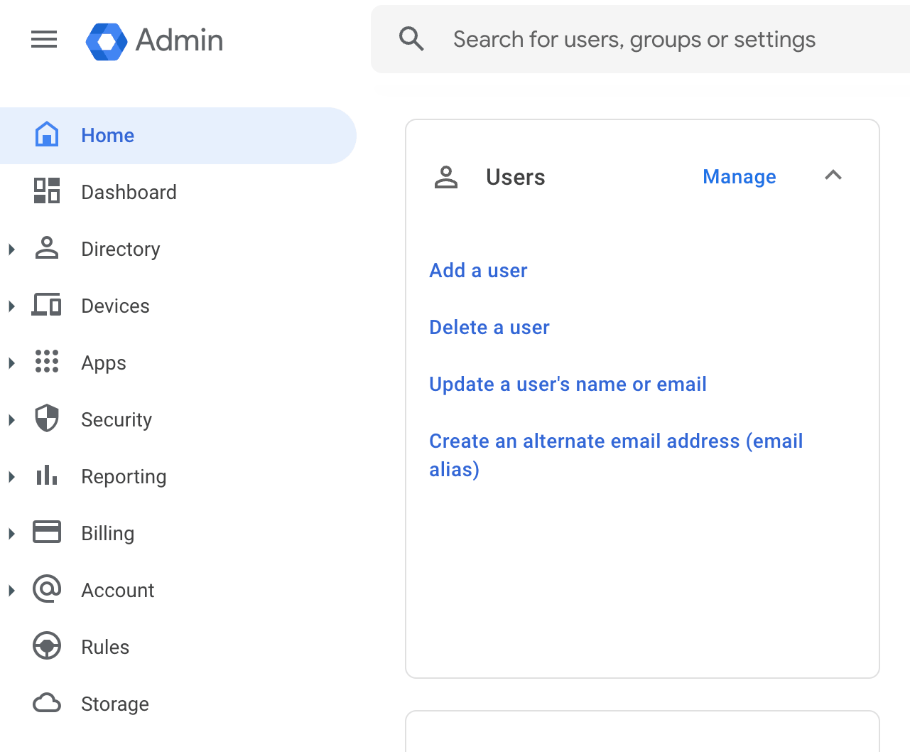Select the Reporting bar chart icon
This screenshot has height=752, width=910.
pyautogui.click(x=46, y=476)
